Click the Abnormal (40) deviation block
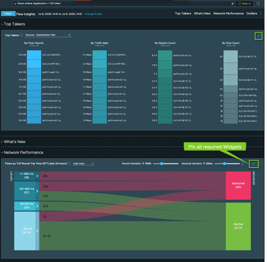The height and width of the screenshot is (262, 267). pyautogui.click(x=238, y=185)
